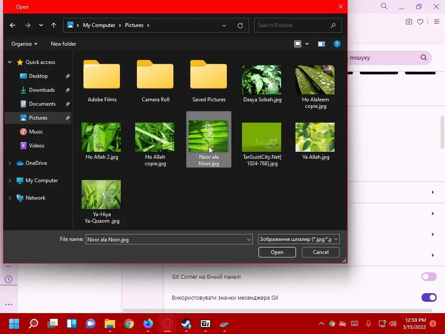Screen dimensions: 445x334
Task: Open the file type filter dropdown
Action: pyautogui.click(x=299, y=239)
